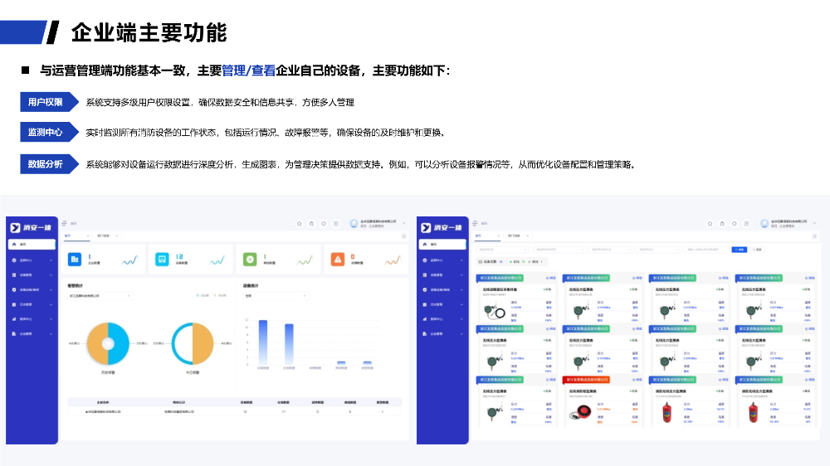Click the slide title 企业端主要功能

(x=149, y=33)
